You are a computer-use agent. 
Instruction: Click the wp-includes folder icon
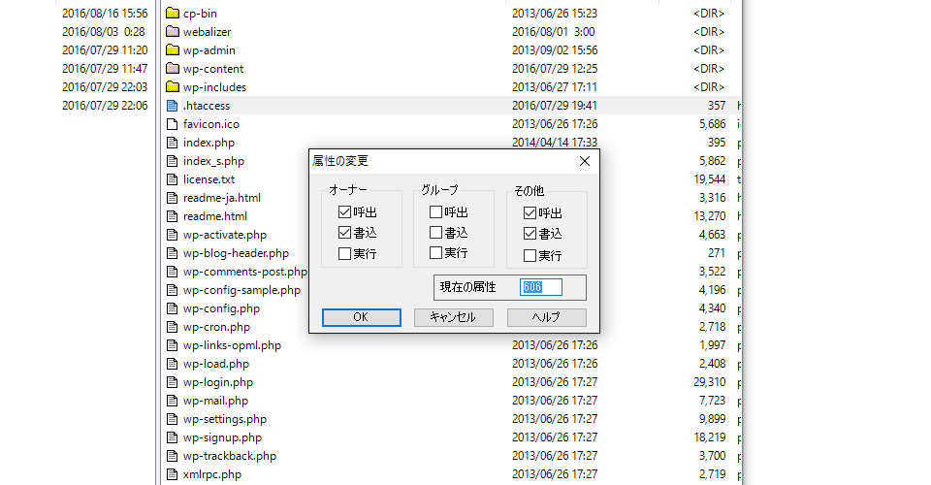173,86
